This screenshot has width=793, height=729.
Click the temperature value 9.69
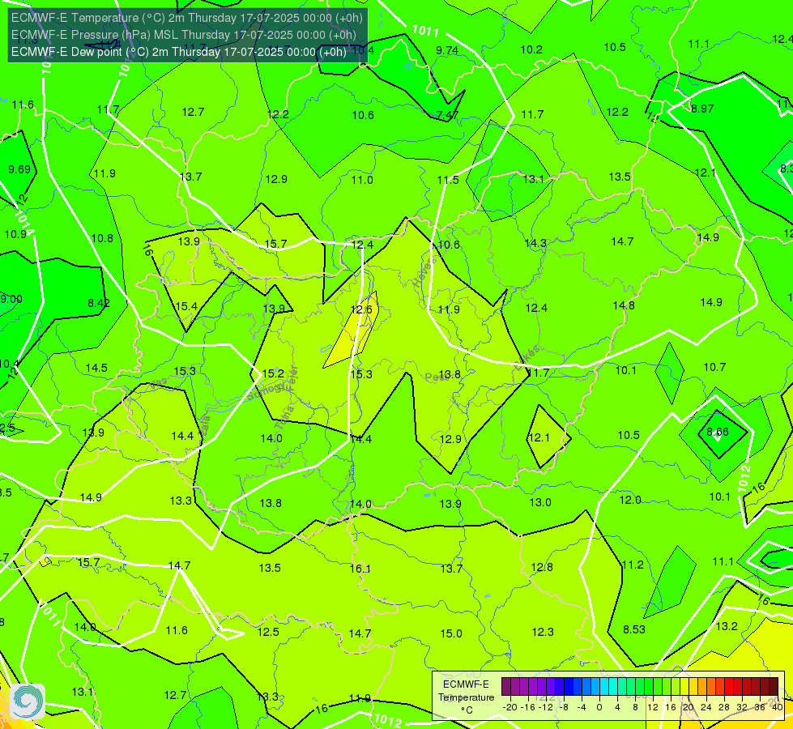[x=19, y=169]
